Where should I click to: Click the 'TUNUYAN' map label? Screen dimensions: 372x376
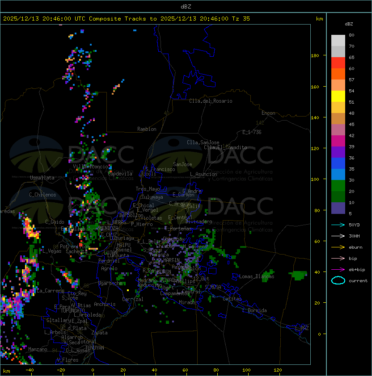[x=95, y=348]
